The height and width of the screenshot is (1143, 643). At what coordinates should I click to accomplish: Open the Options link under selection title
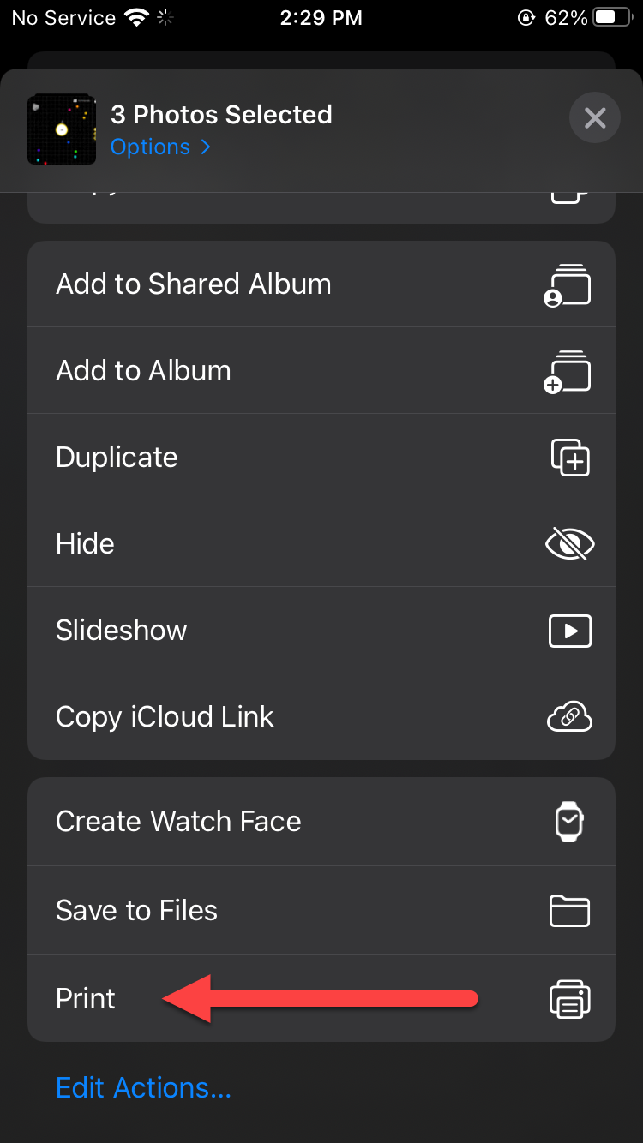(151, 147)
